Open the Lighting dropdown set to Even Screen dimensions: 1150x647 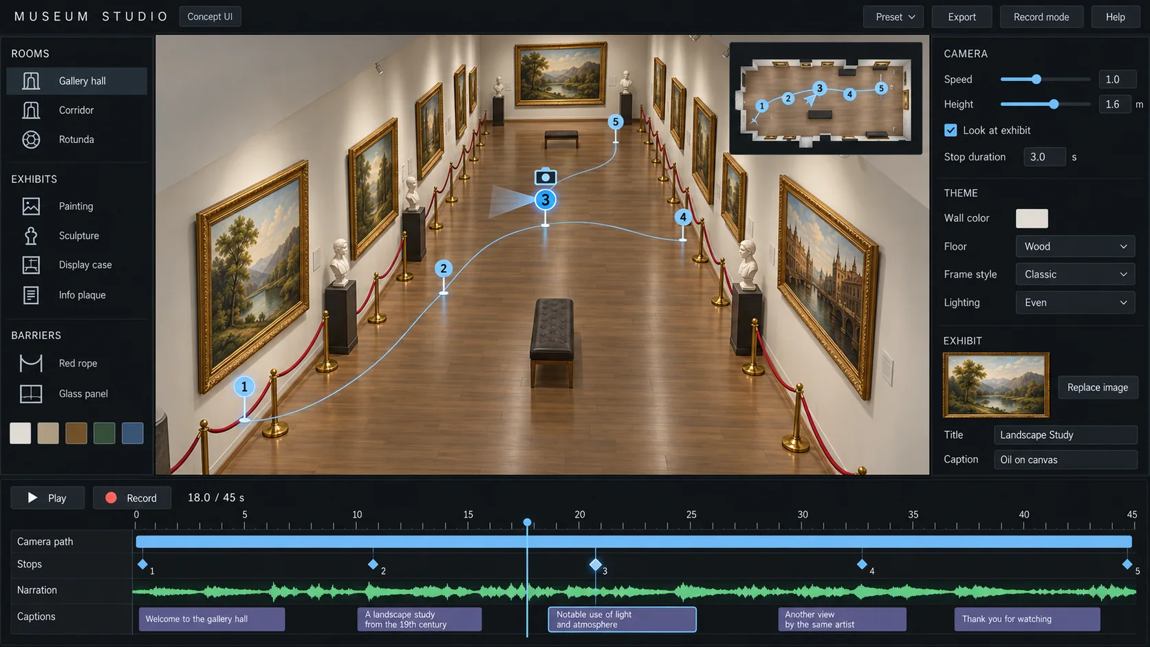1074,303
